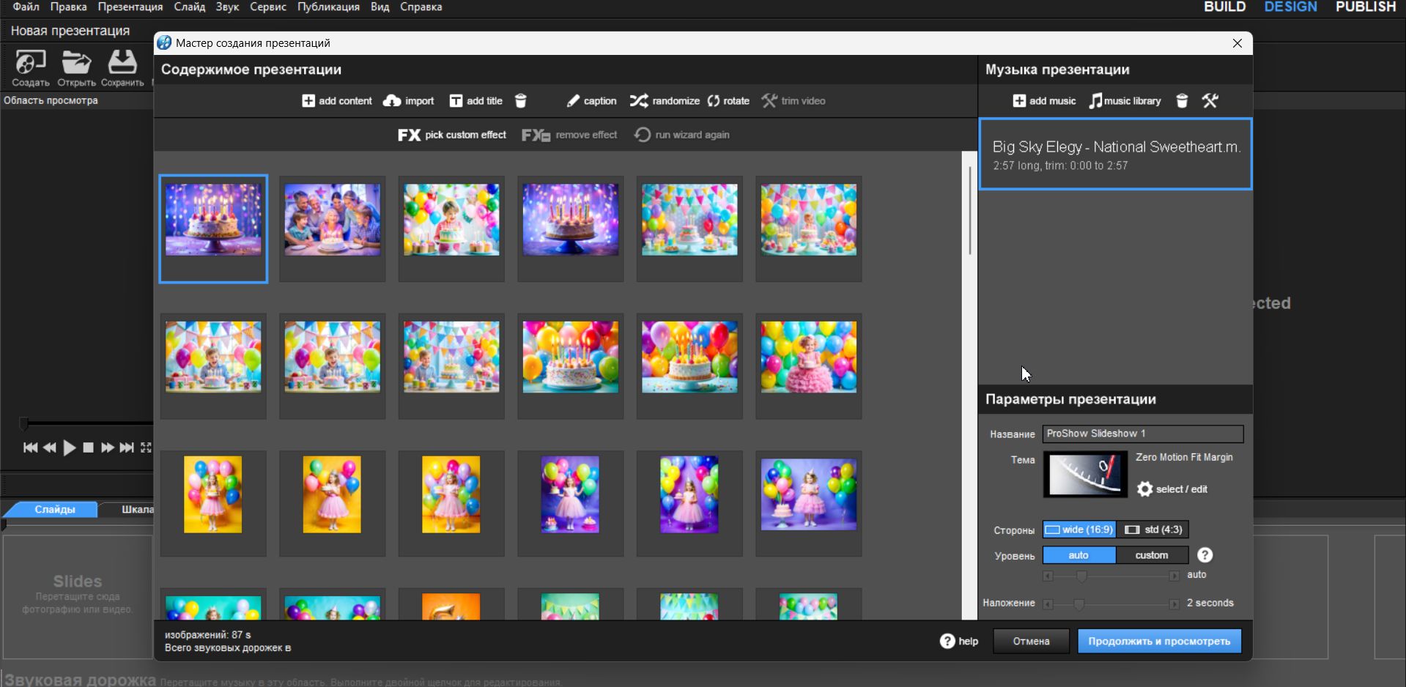Open the Файл menu
The width and height of the screenshot is (1406, 687).
[26, 7]
